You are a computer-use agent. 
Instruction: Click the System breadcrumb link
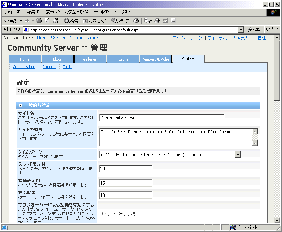[59, 38]
